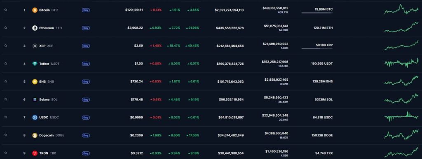Image resolution: width=422 pixels, height=159 pixels.
Task: Click the Ethereum logo icon
Action: pos(35,28)
